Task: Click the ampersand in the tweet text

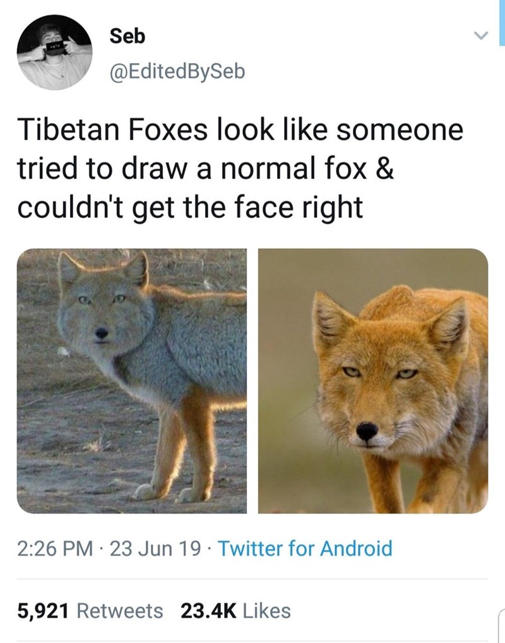Action: click(x=384, y=169)
